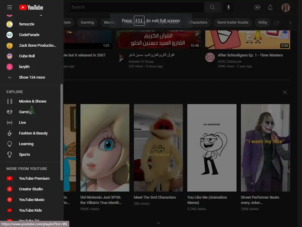Open the Arabic Quran video thumbnail
This screenshot has height=227, width=302.
click(x=158, y=40)
